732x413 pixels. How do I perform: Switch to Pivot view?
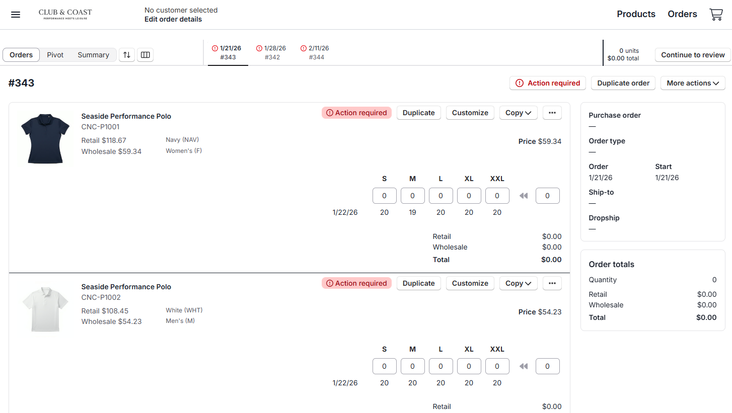(x=55, y=55)
